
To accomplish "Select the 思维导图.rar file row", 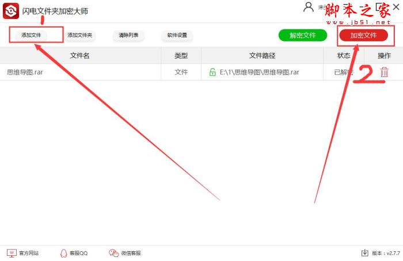I will 201,72.
